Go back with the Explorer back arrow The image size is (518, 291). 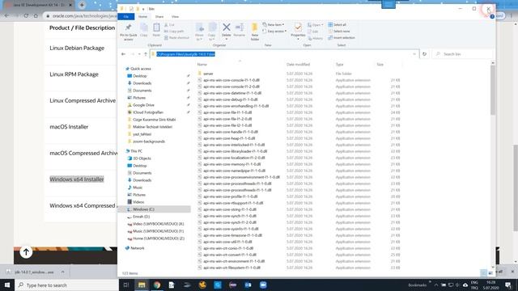(123, 54)
